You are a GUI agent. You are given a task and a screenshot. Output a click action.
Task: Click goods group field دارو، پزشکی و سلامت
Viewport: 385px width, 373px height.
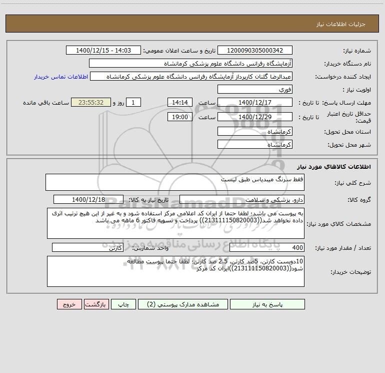(x=242, y=199)
